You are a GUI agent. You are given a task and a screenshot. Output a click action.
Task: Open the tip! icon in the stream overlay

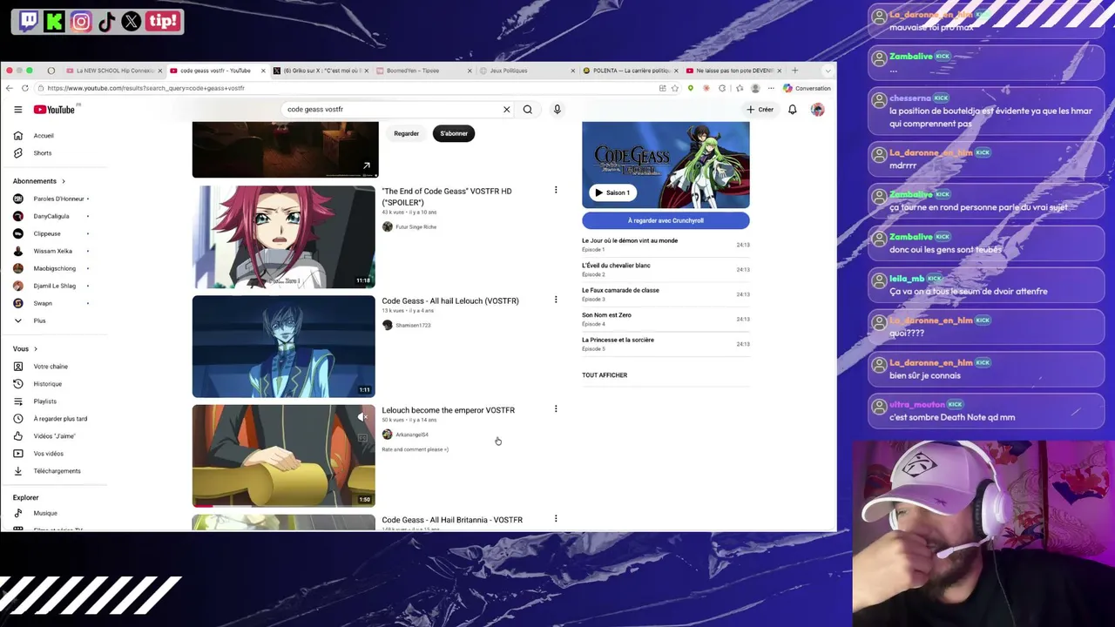pyautogui.click(x=163, y=21)
